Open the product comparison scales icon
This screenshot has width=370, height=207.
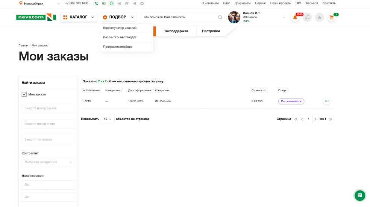tap(307, 17)
